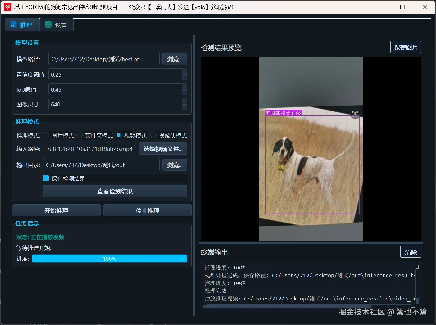Click the 视频处理完成 line in terminal
This screenshot has height=325, width=436.
(x=310, y=275)
